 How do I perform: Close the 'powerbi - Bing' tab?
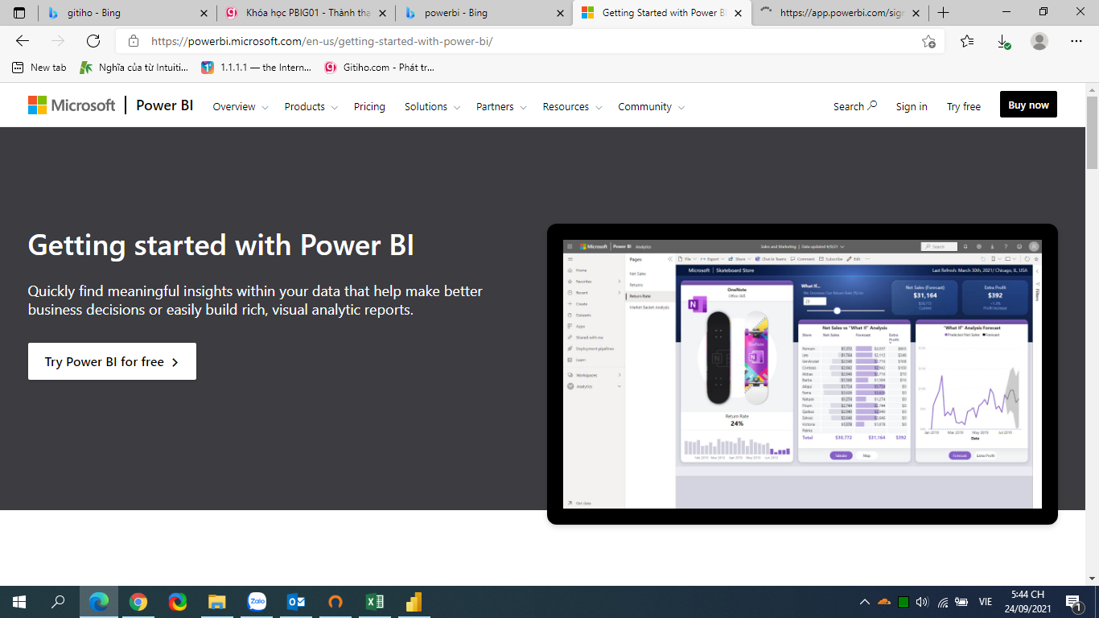point(561,13)
